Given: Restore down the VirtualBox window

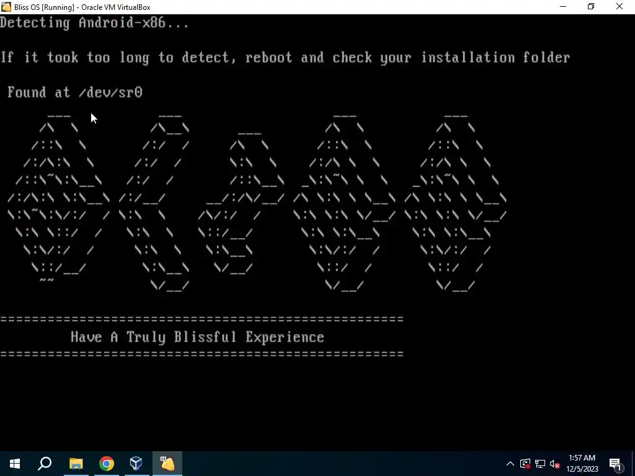Looking at the screenshot, I should [x=591, y=7].
